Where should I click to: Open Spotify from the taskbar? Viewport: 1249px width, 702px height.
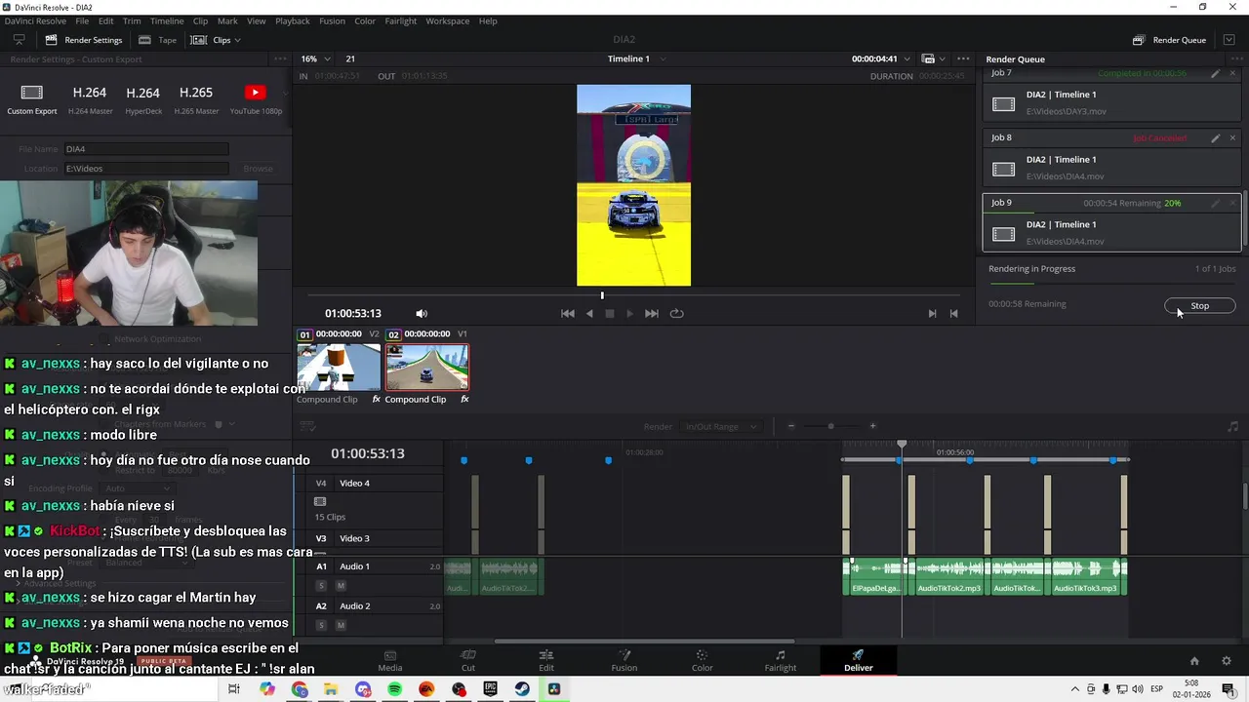point(394,689)
